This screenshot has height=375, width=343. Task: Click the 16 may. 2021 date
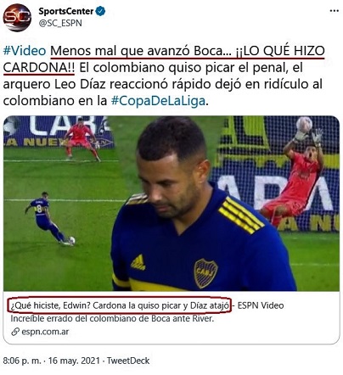(x=74, y=361)
